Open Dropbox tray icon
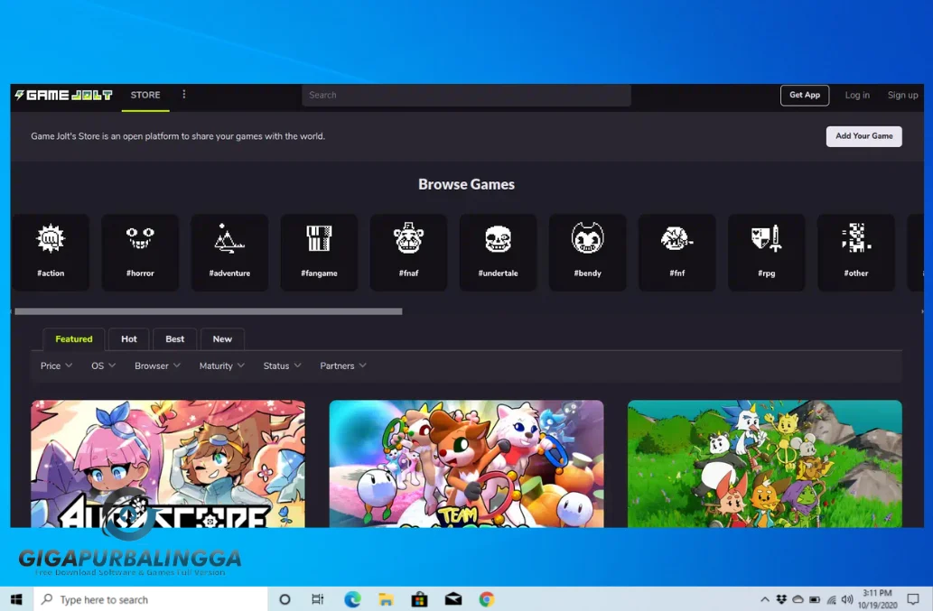Viewport: 933px width, 611px height. 781,599
